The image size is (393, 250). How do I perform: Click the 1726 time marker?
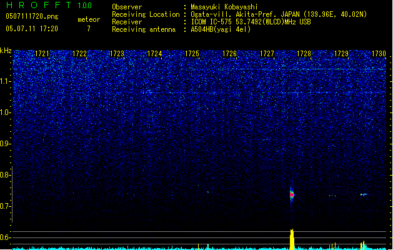click(x=229, y=54)
